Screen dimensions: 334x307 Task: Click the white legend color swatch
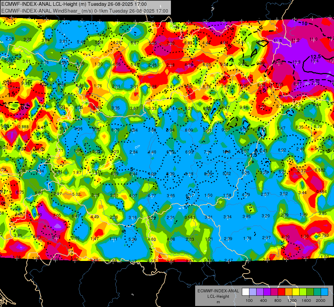[246, 292]
